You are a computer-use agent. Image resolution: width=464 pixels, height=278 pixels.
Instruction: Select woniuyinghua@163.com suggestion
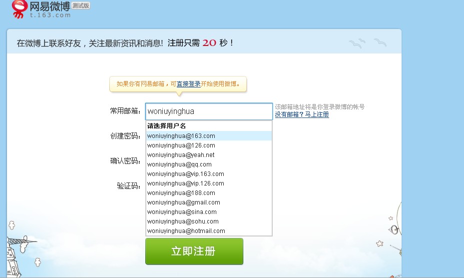coord(209,135)
